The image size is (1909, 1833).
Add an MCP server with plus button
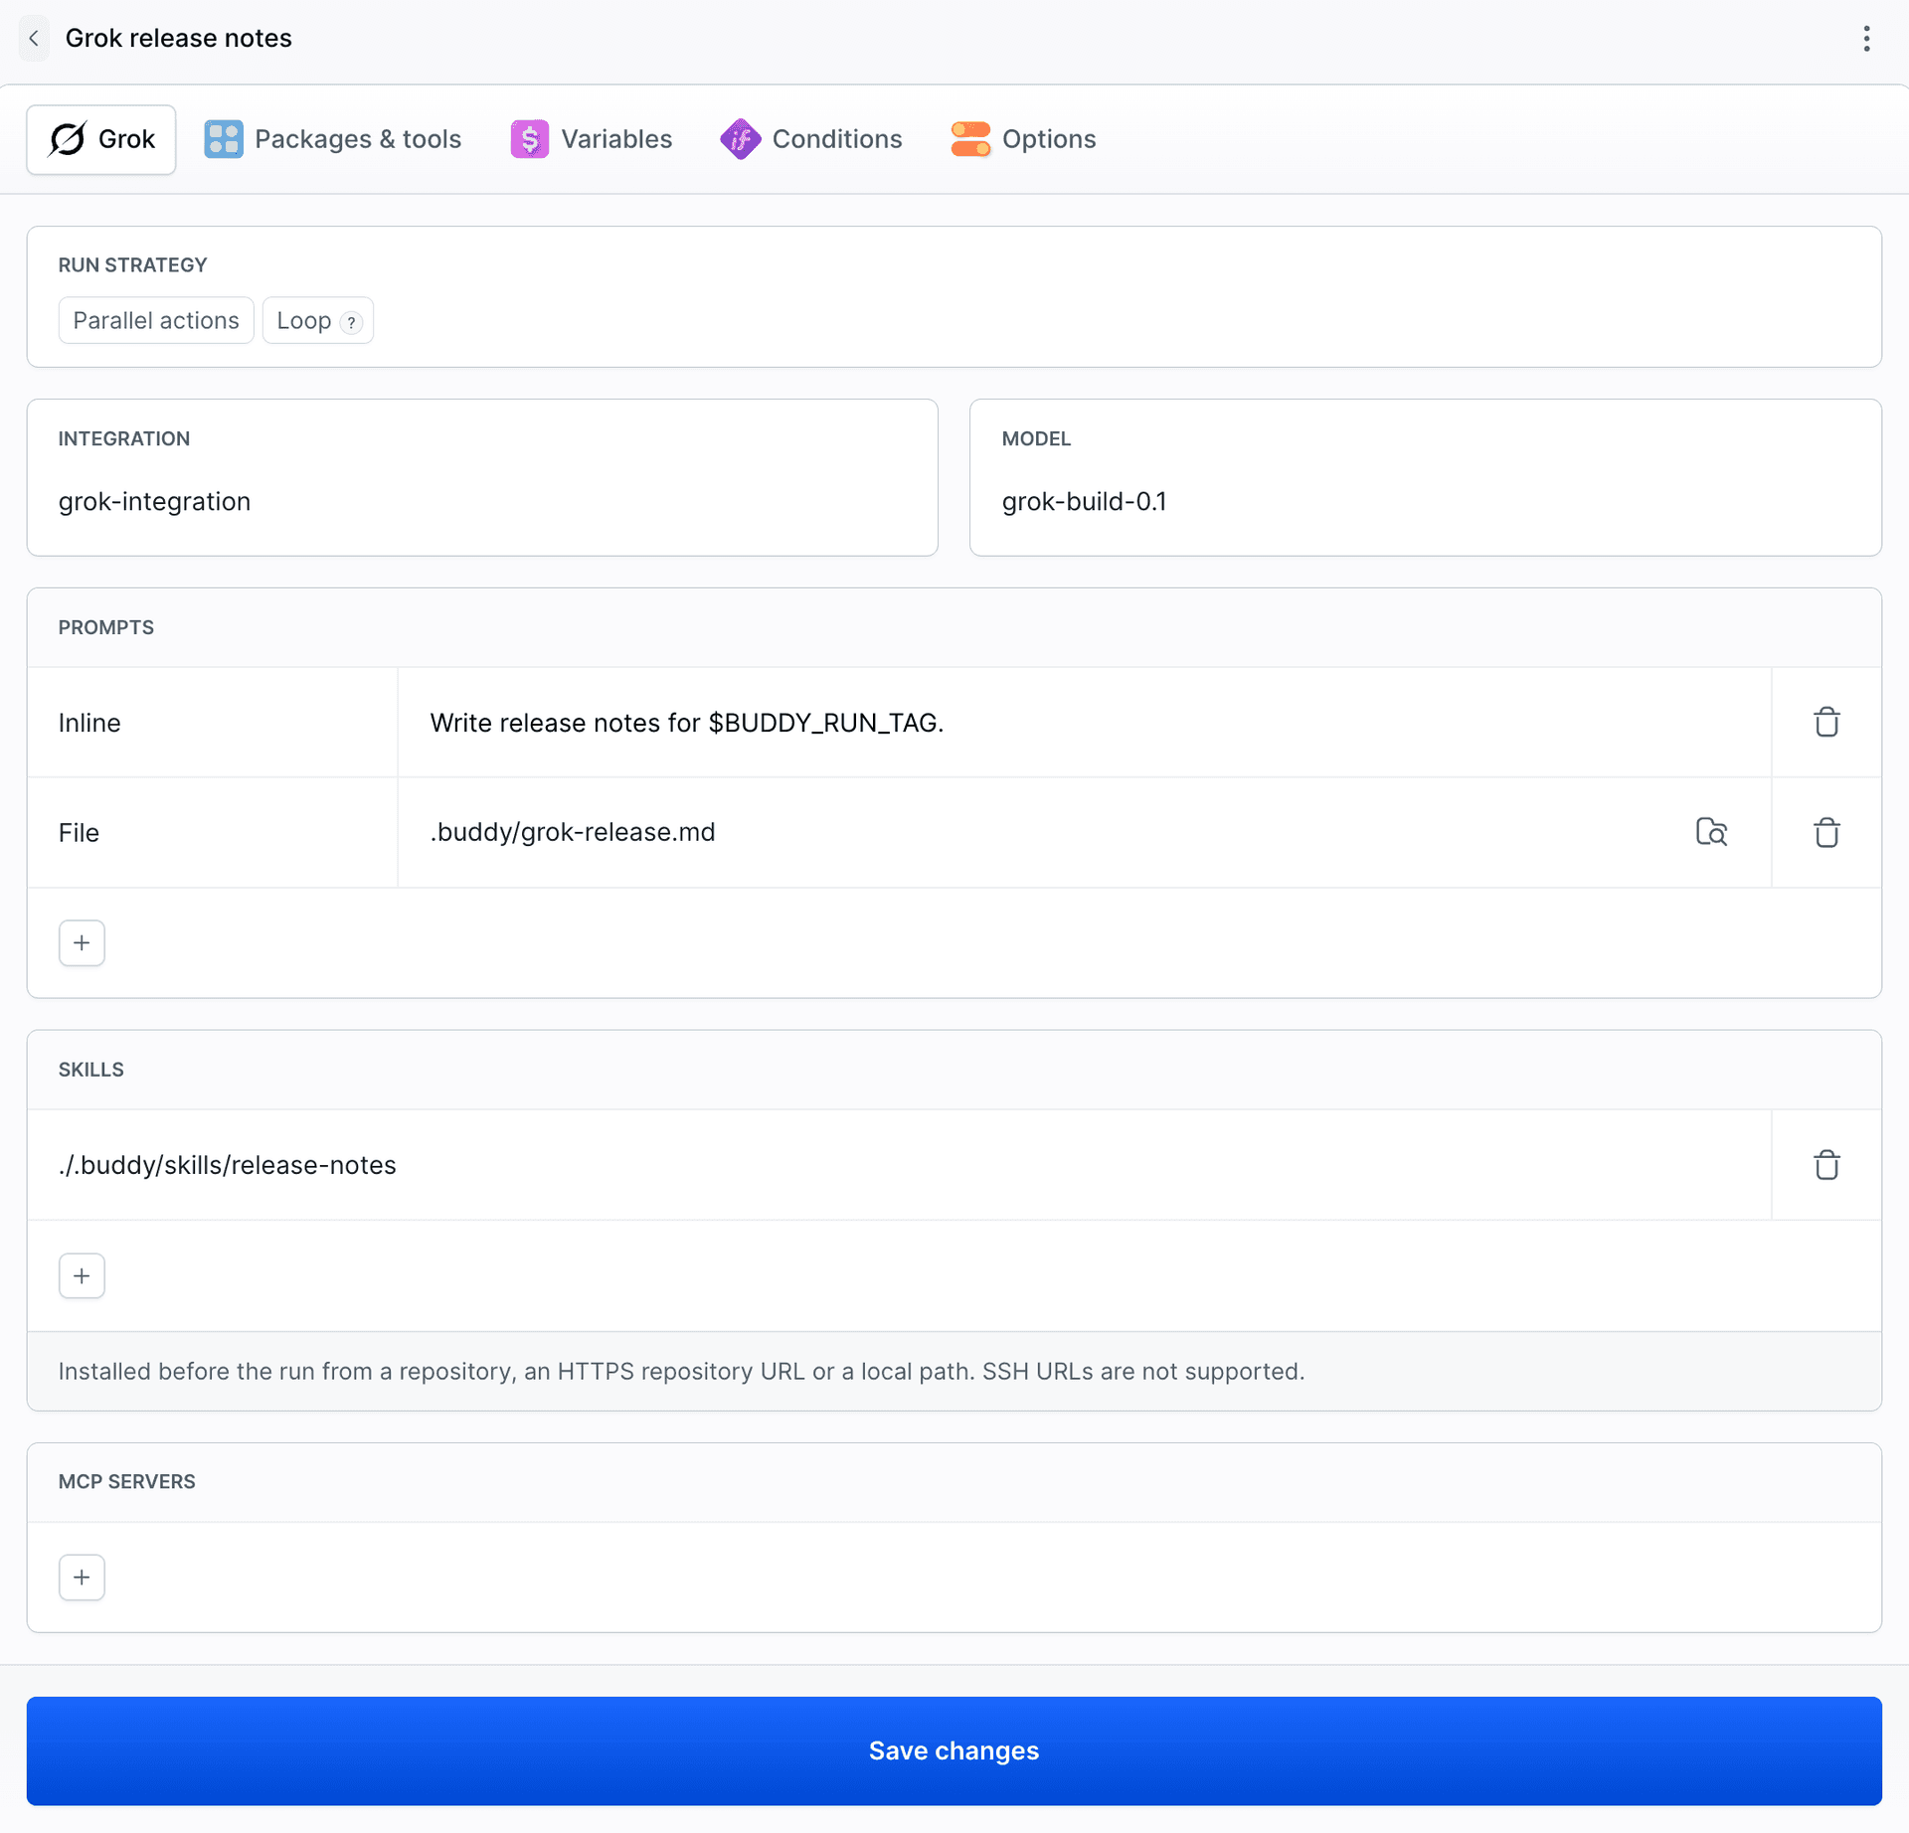(x=82, y=1578)
